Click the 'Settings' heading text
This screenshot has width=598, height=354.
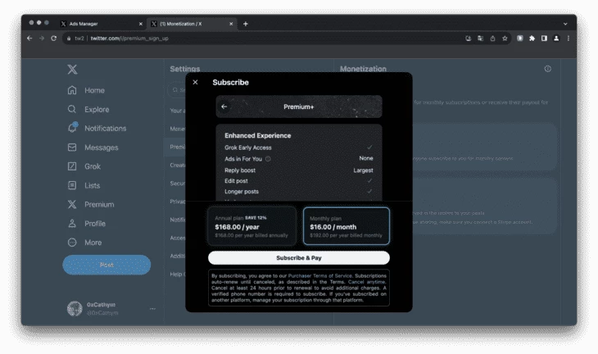184,69
